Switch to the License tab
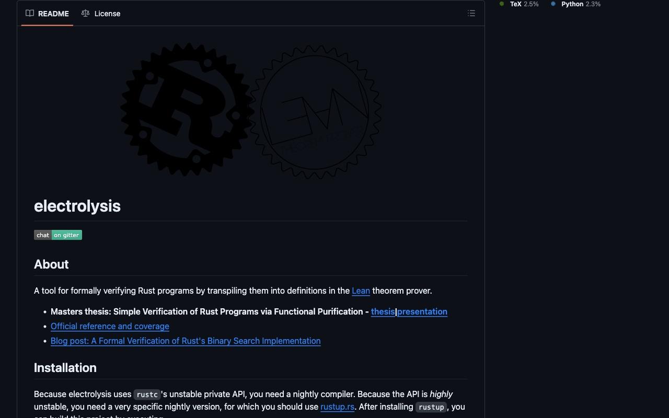The image size is (669, 418). [101, 14]
